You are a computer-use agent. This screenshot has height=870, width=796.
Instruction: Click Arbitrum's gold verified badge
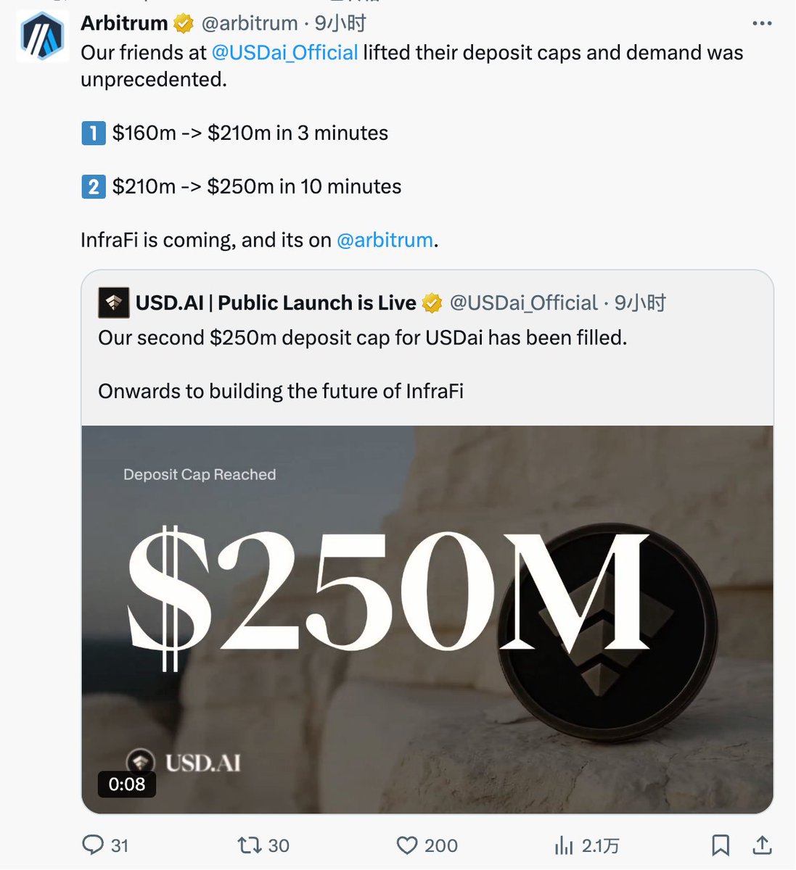184,24
